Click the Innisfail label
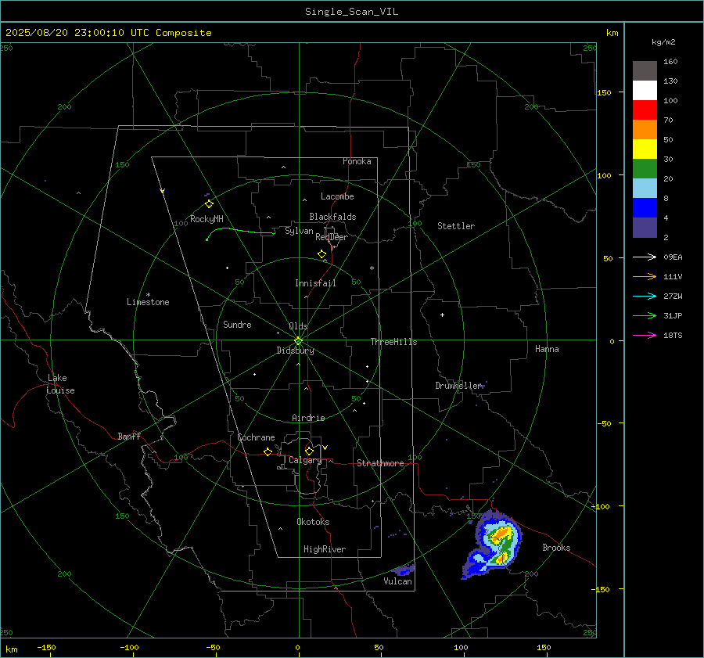This screenshot has height=658, width=704. [x=315, y=283]
